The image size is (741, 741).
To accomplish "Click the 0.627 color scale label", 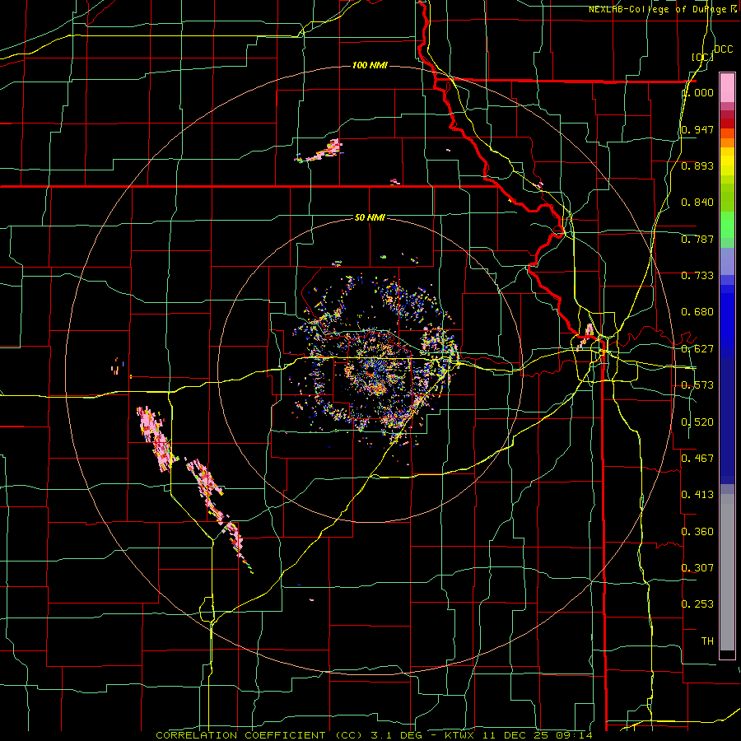I will pos(697,349).
